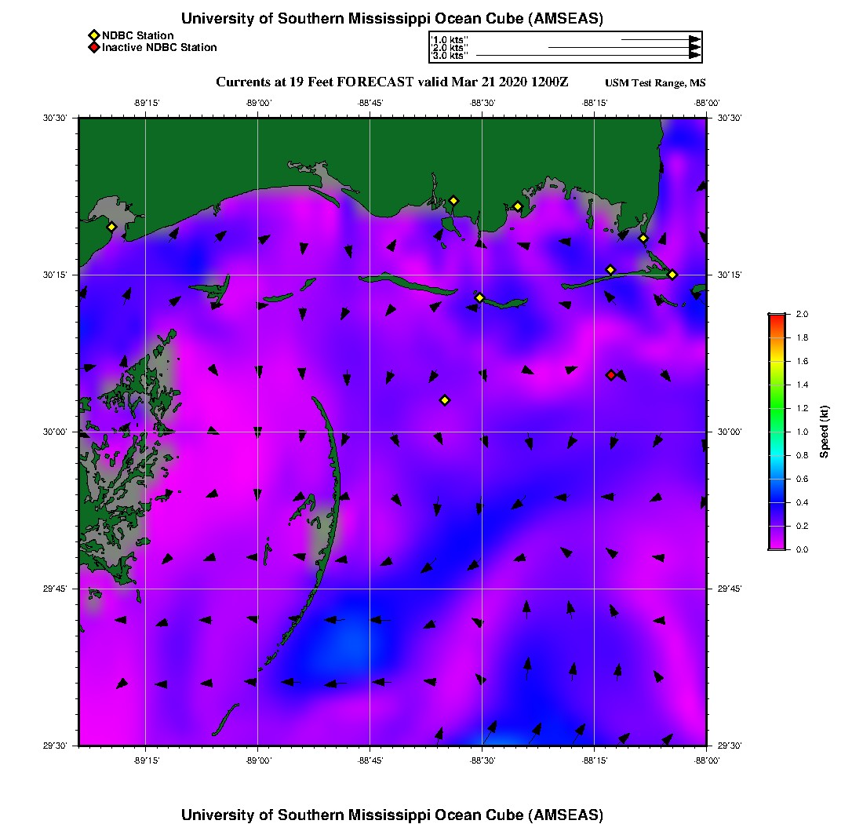Click the red diamond in the Inactive NDBC Station legend

(x=93, y=48)
